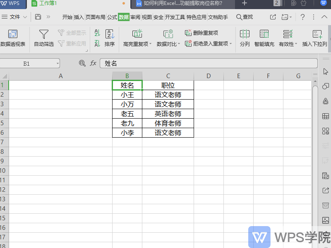
Task: Select the 排序 (Sort) tool
Action: (x=110, y=39)
